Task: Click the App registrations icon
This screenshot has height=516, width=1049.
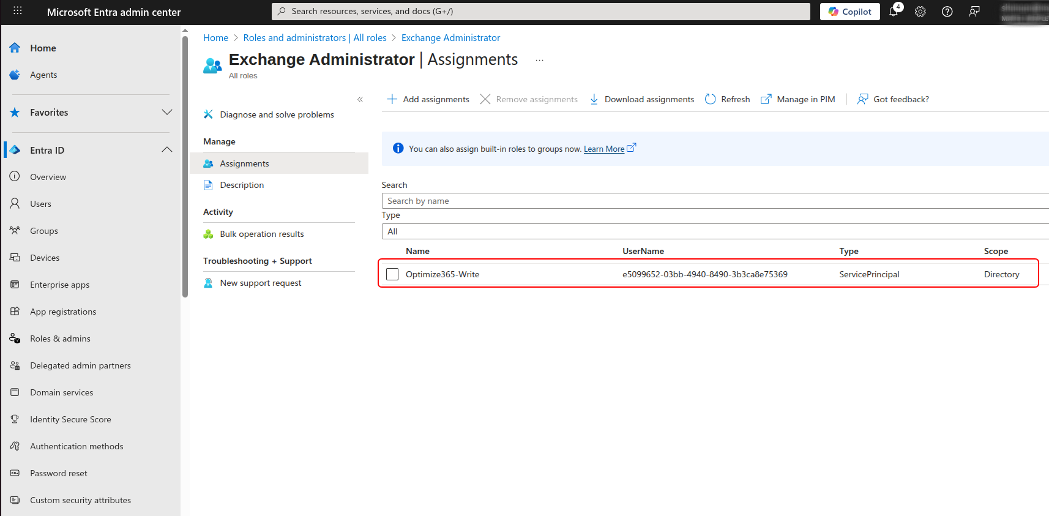Action: click(15, 312)
